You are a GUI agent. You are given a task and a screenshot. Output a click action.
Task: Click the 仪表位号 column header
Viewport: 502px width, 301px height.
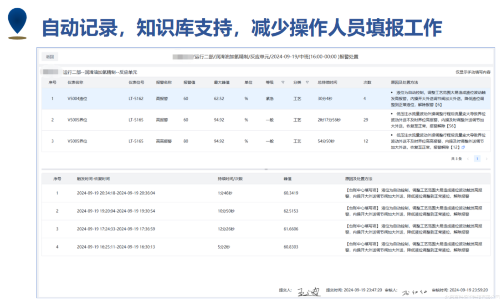click(x=136, y=82)
